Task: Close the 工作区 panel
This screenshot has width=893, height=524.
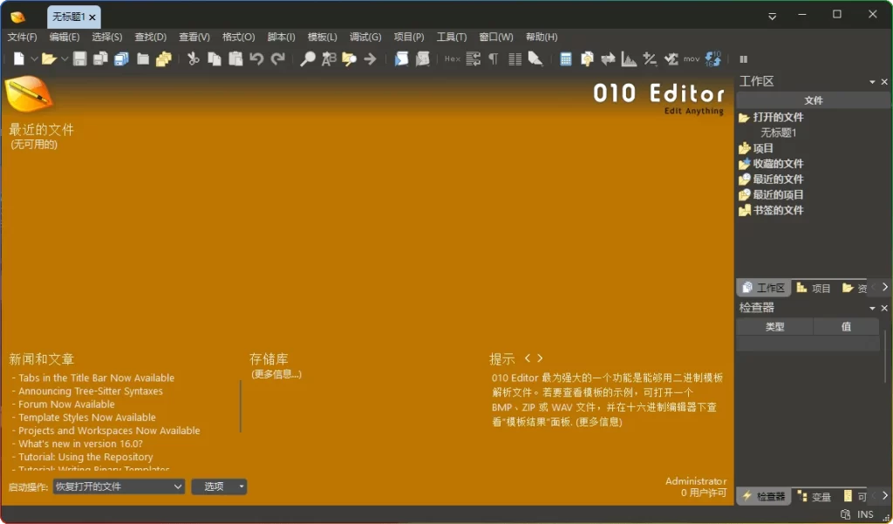Action: tap(884, 82)
